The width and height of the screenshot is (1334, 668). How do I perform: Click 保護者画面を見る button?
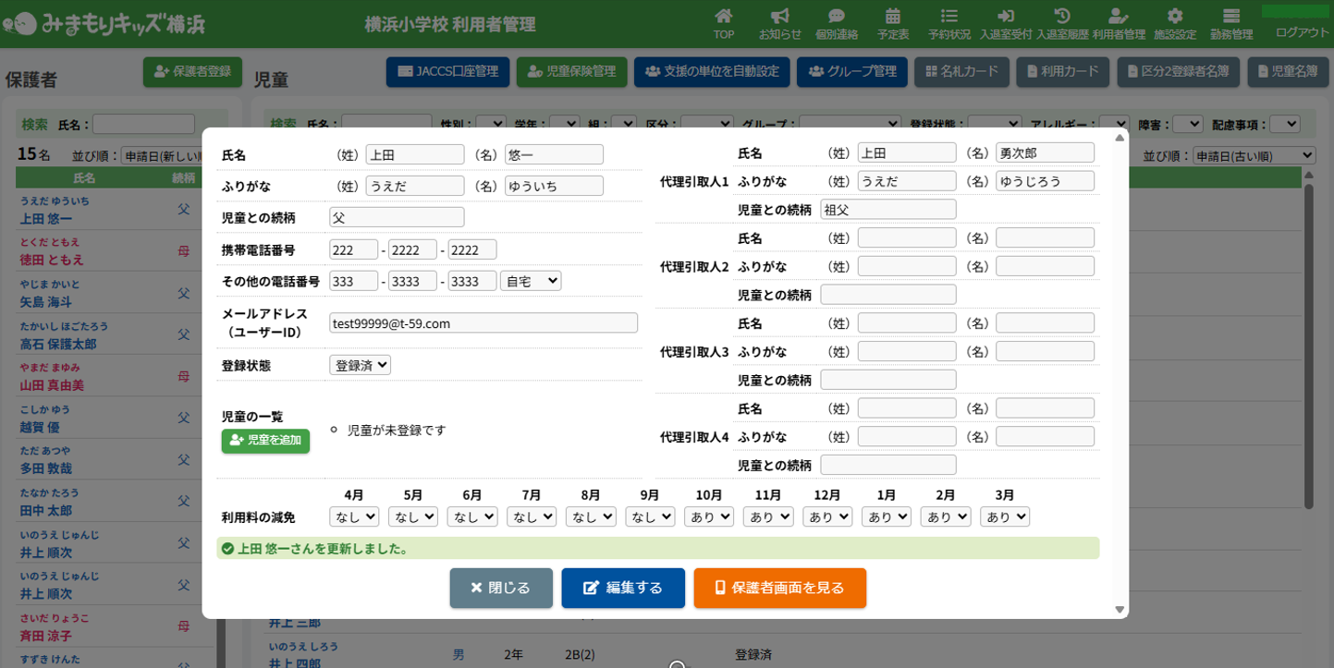tap(779, 588)
